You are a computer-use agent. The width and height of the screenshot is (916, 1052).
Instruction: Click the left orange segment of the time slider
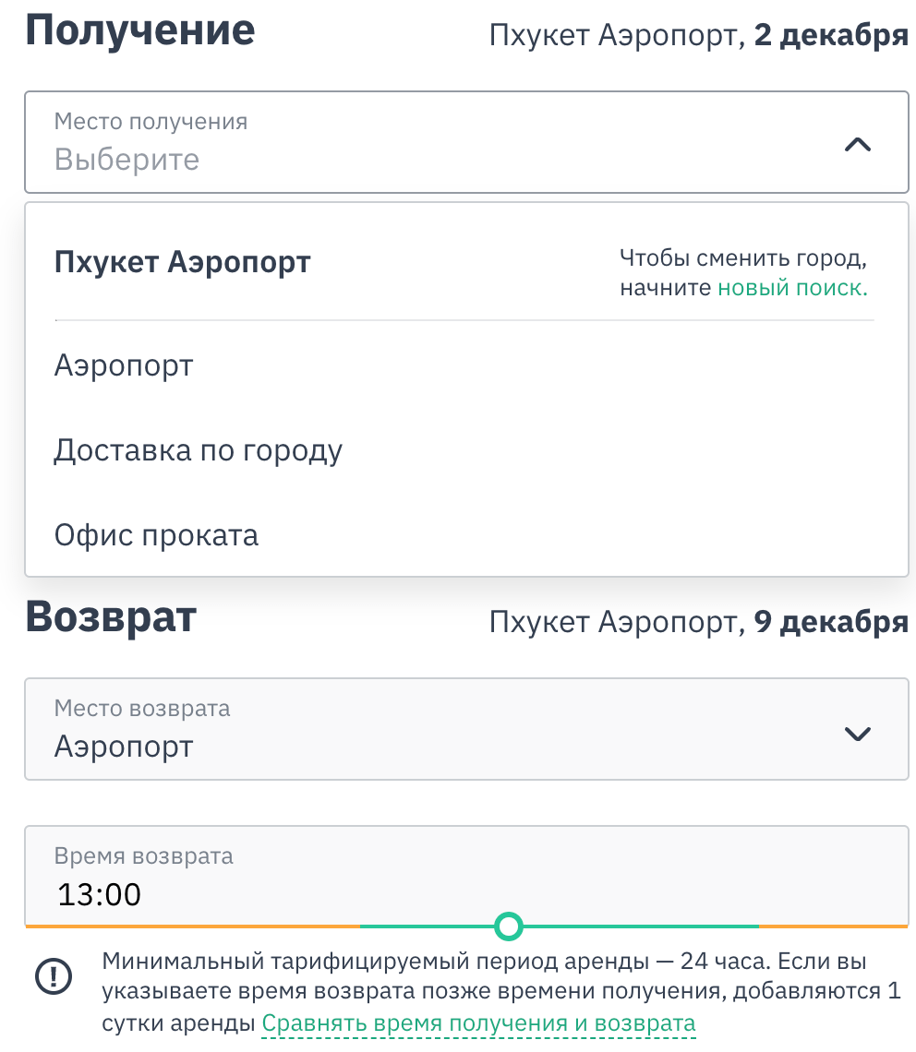tap(193, 926)
